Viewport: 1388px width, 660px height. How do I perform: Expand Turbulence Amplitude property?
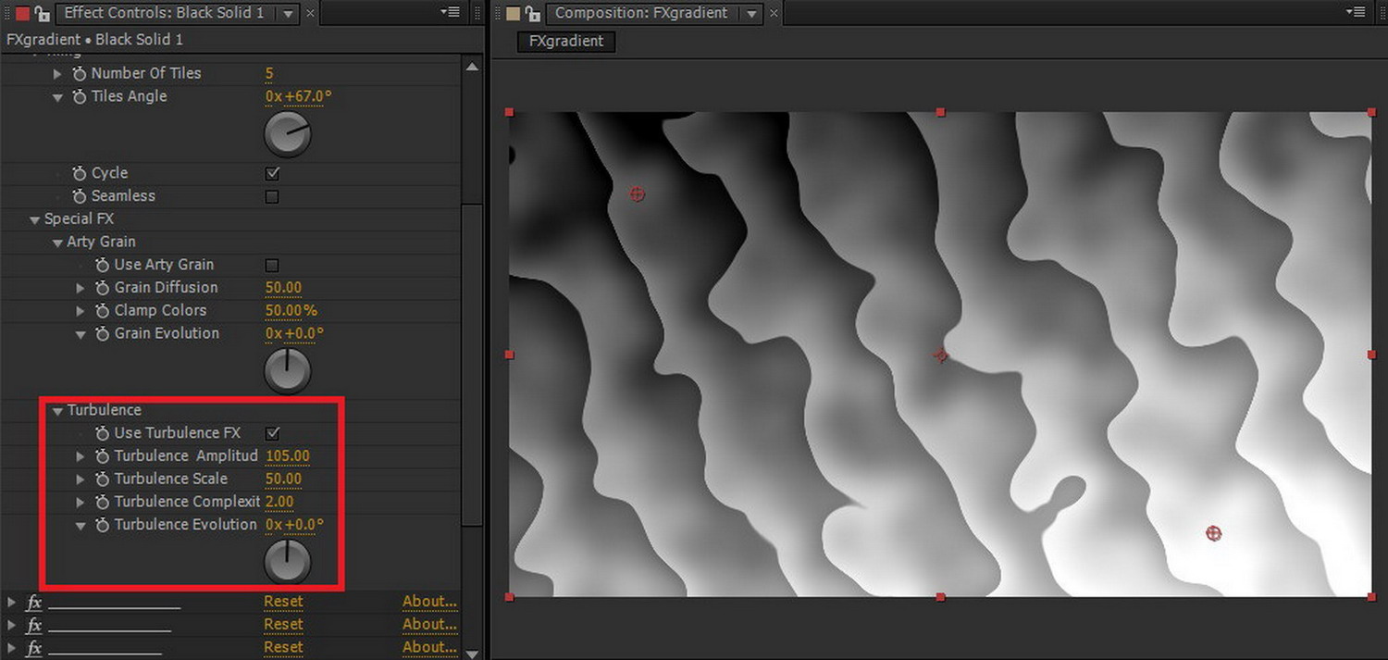(x=81, y=456)
